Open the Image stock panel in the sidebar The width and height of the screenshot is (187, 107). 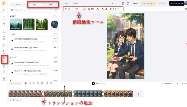tap(4, 52)
